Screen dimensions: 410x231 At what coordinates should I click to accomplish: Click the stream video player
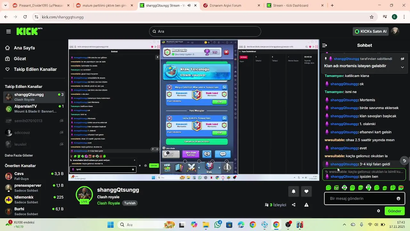[194, 110]
